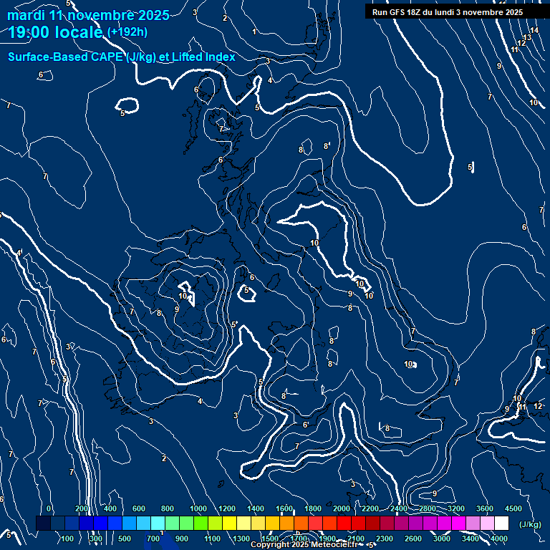Click the 19:00 locale time label
The image size is (550, 550).
pos(56,32)
